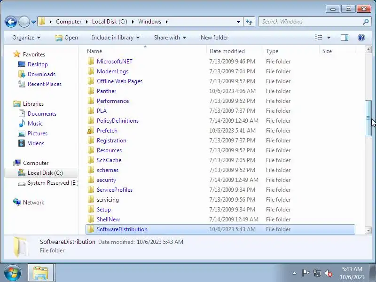Click the ServiceProfiles folder icon

click(x=91, y=190)
